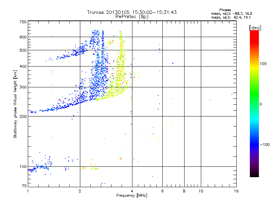The width and height of the screenshot is (278, 208).
Task: Click the 'Frequency [MHz]' axis label
Action: click(x=132, y=196)
